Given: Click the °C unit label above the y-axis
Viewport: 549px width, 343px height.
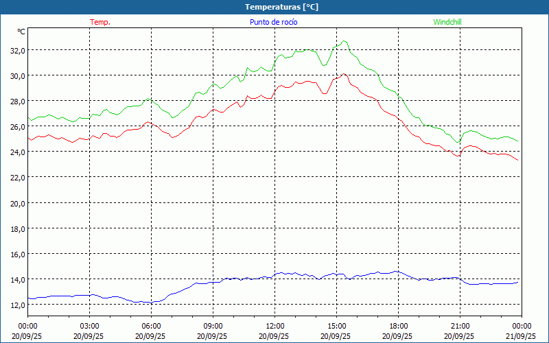Looking at the screenshot, I should 21,32.
